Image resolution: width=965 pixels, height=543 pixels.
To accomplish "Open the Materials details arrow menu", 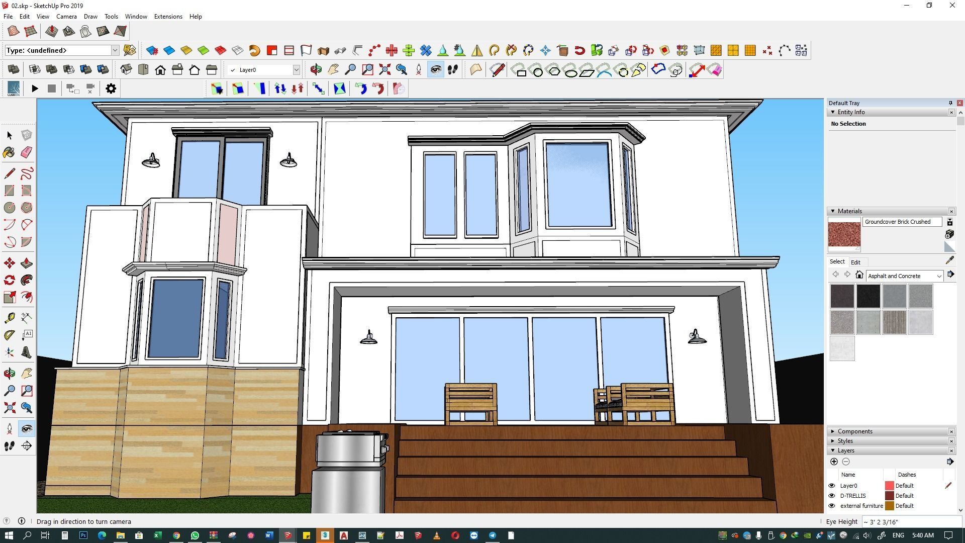I will coord(950,275).
